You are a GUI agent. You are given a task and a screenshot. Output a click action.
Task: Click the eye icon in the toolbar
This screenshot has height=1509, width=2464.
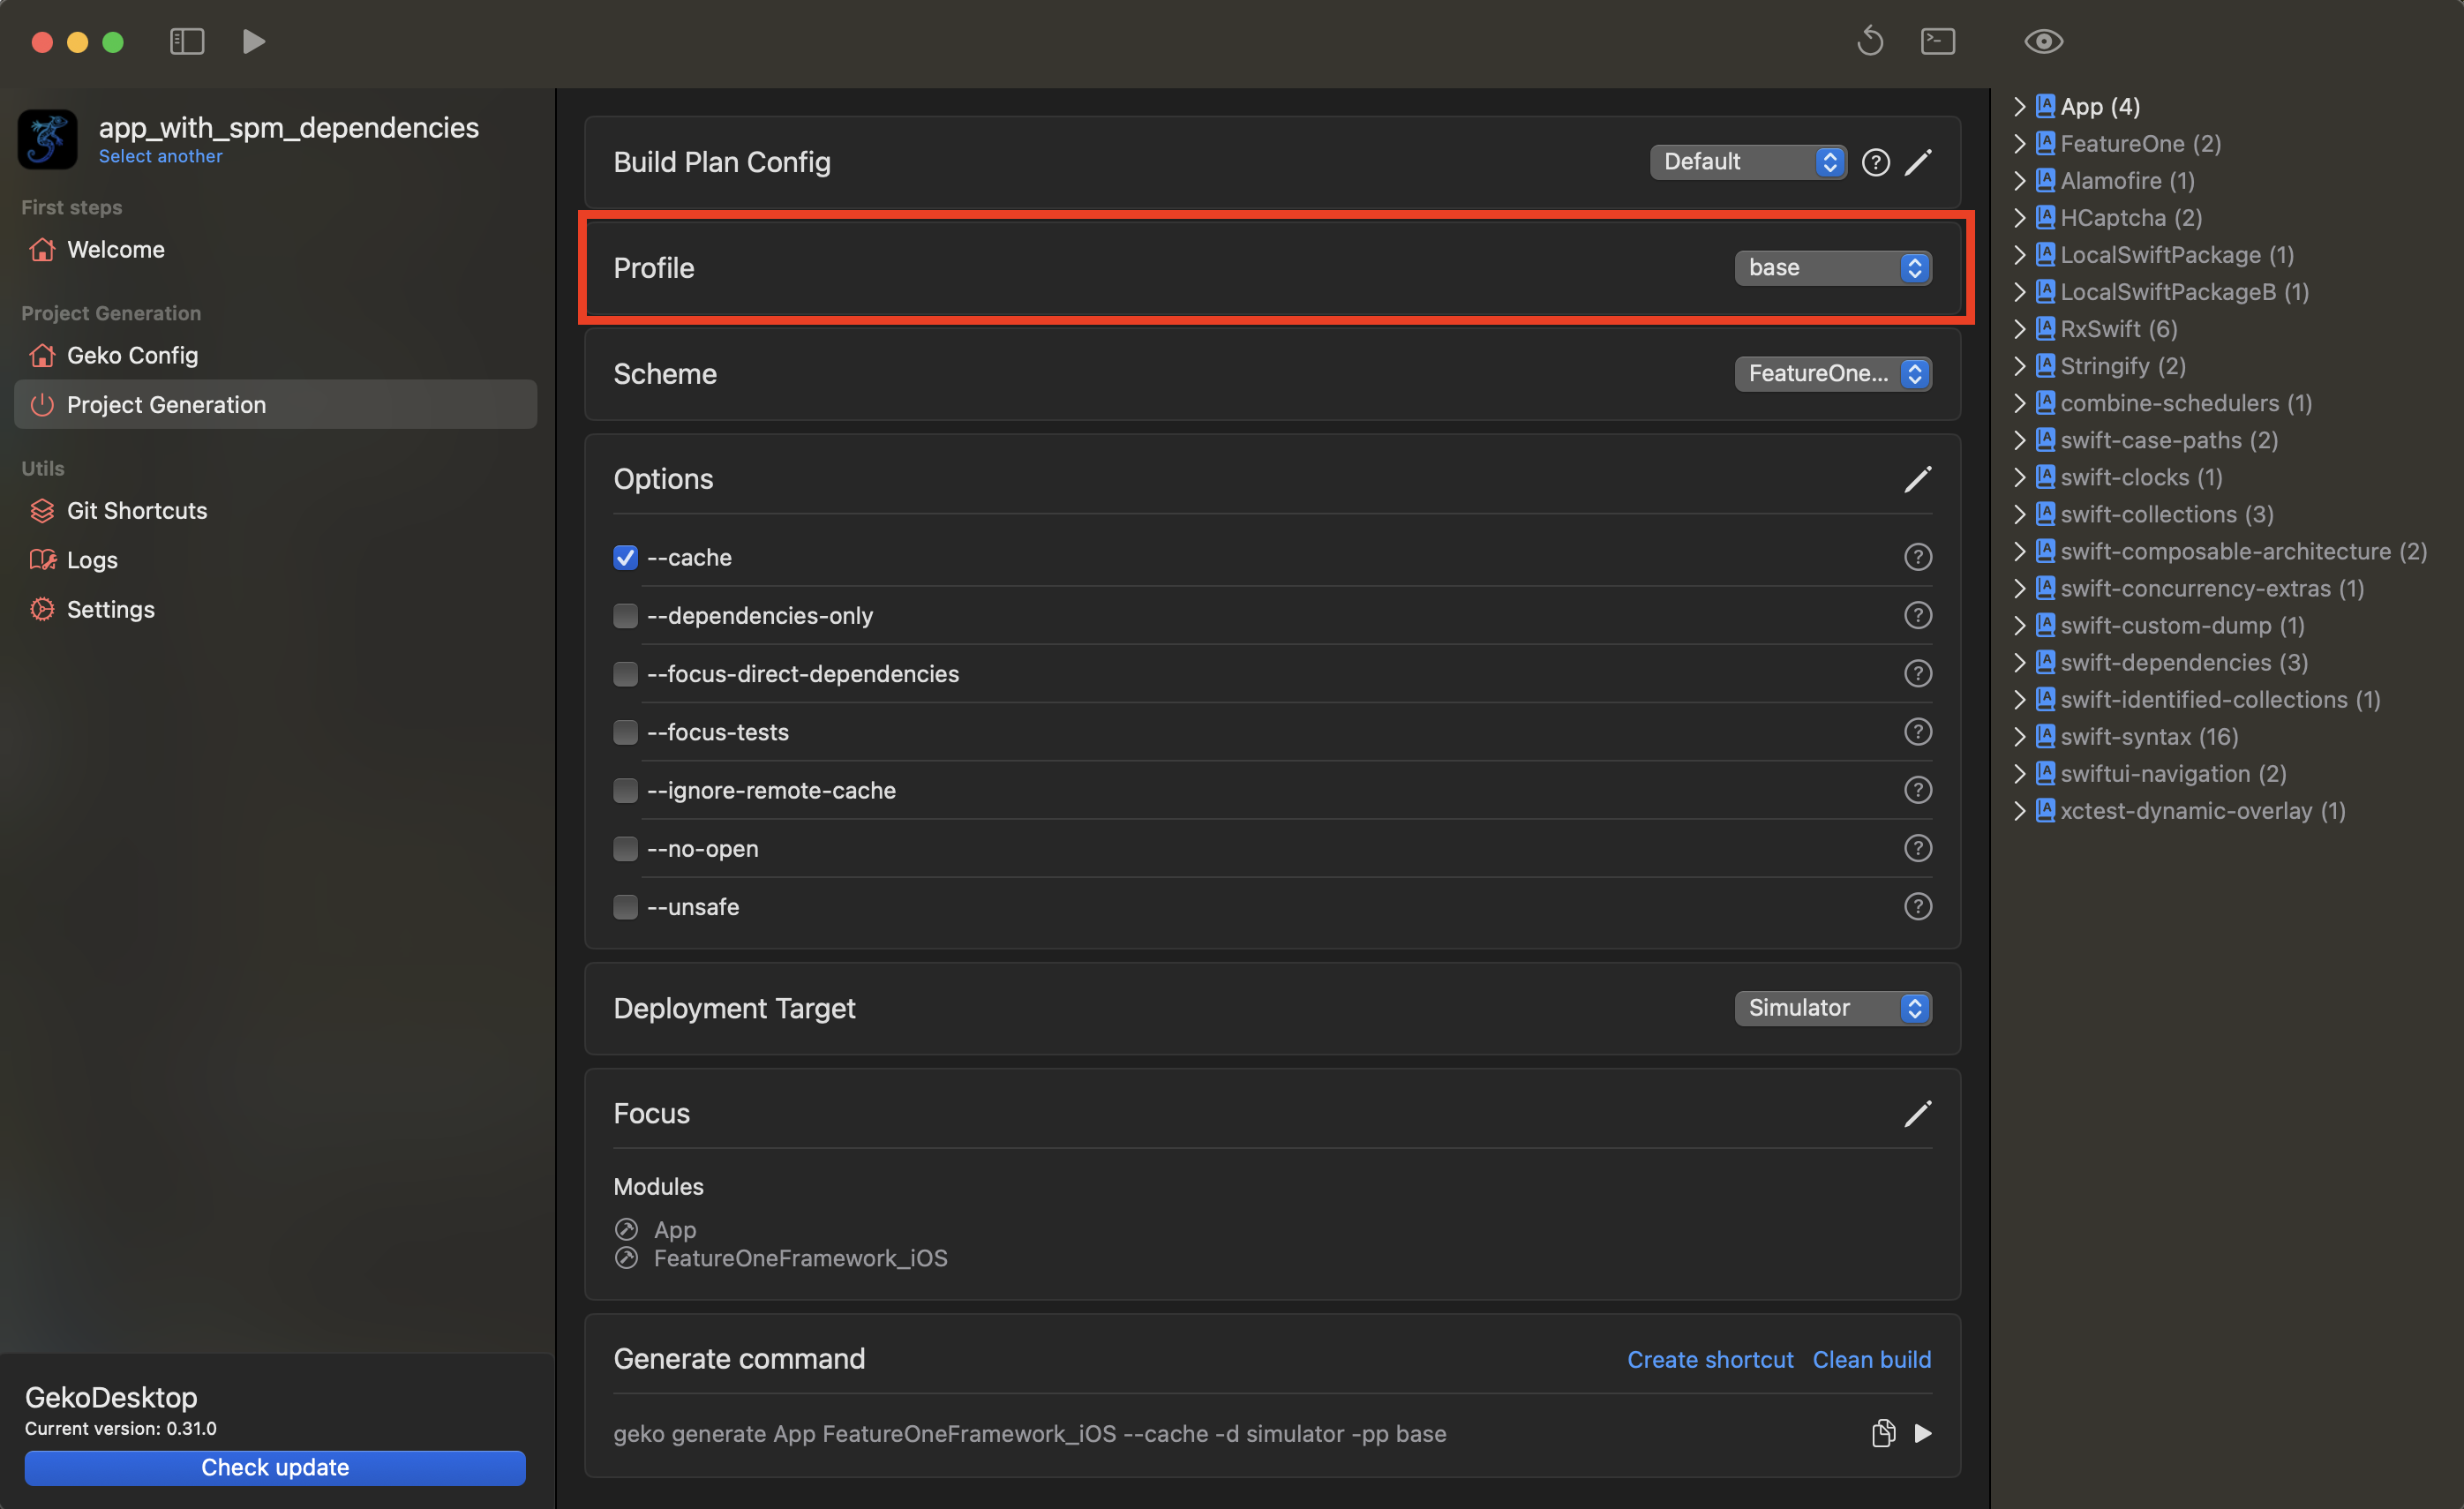click(x=2043, y=41)
